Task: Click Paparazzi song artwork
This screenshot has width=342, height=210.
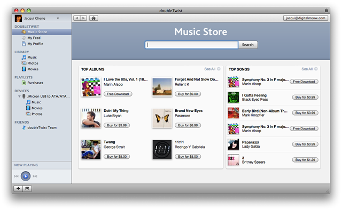Action: tap(234, 144)
